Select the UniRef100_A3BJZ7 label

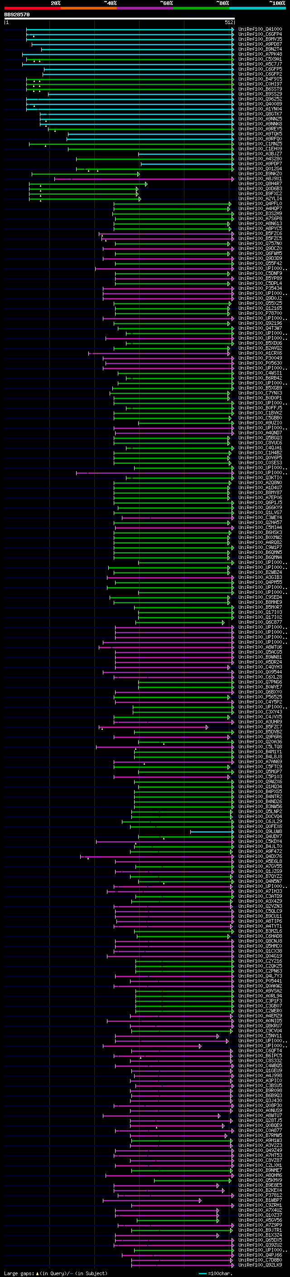(x=260, y=154)
